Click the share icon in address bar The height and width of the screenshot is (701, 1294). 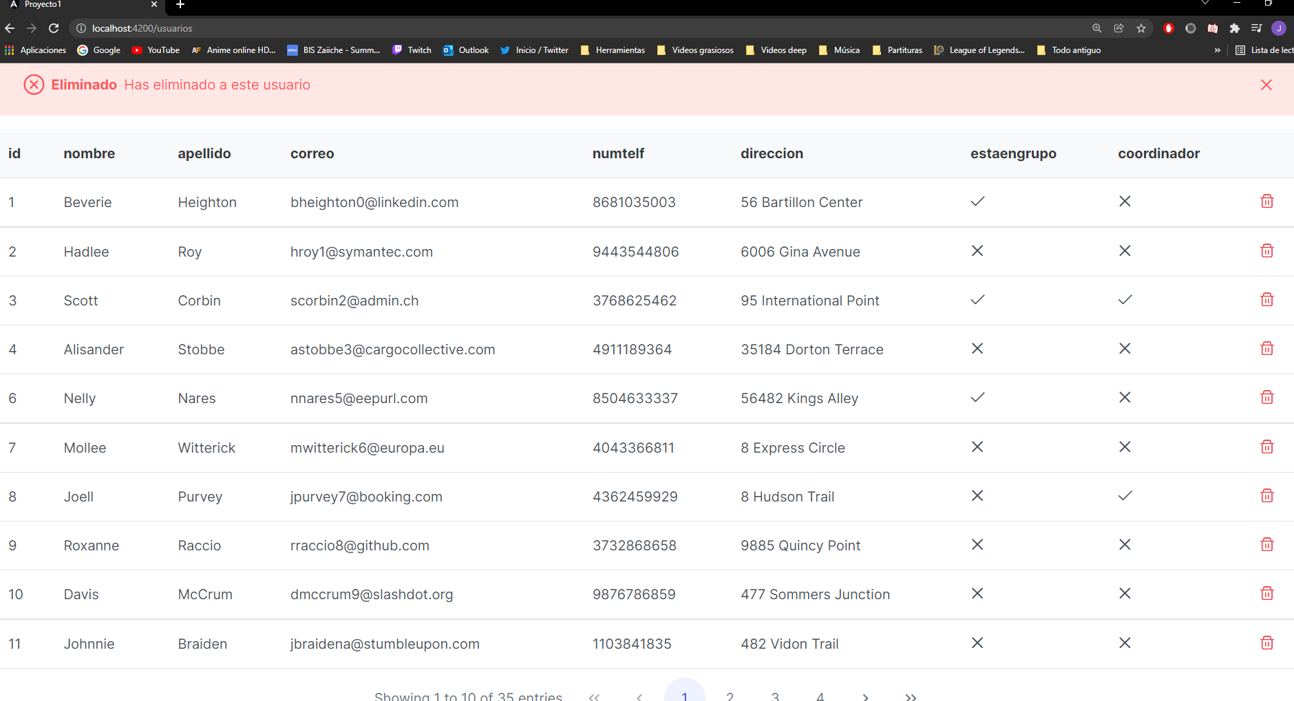pos(1119,28)
